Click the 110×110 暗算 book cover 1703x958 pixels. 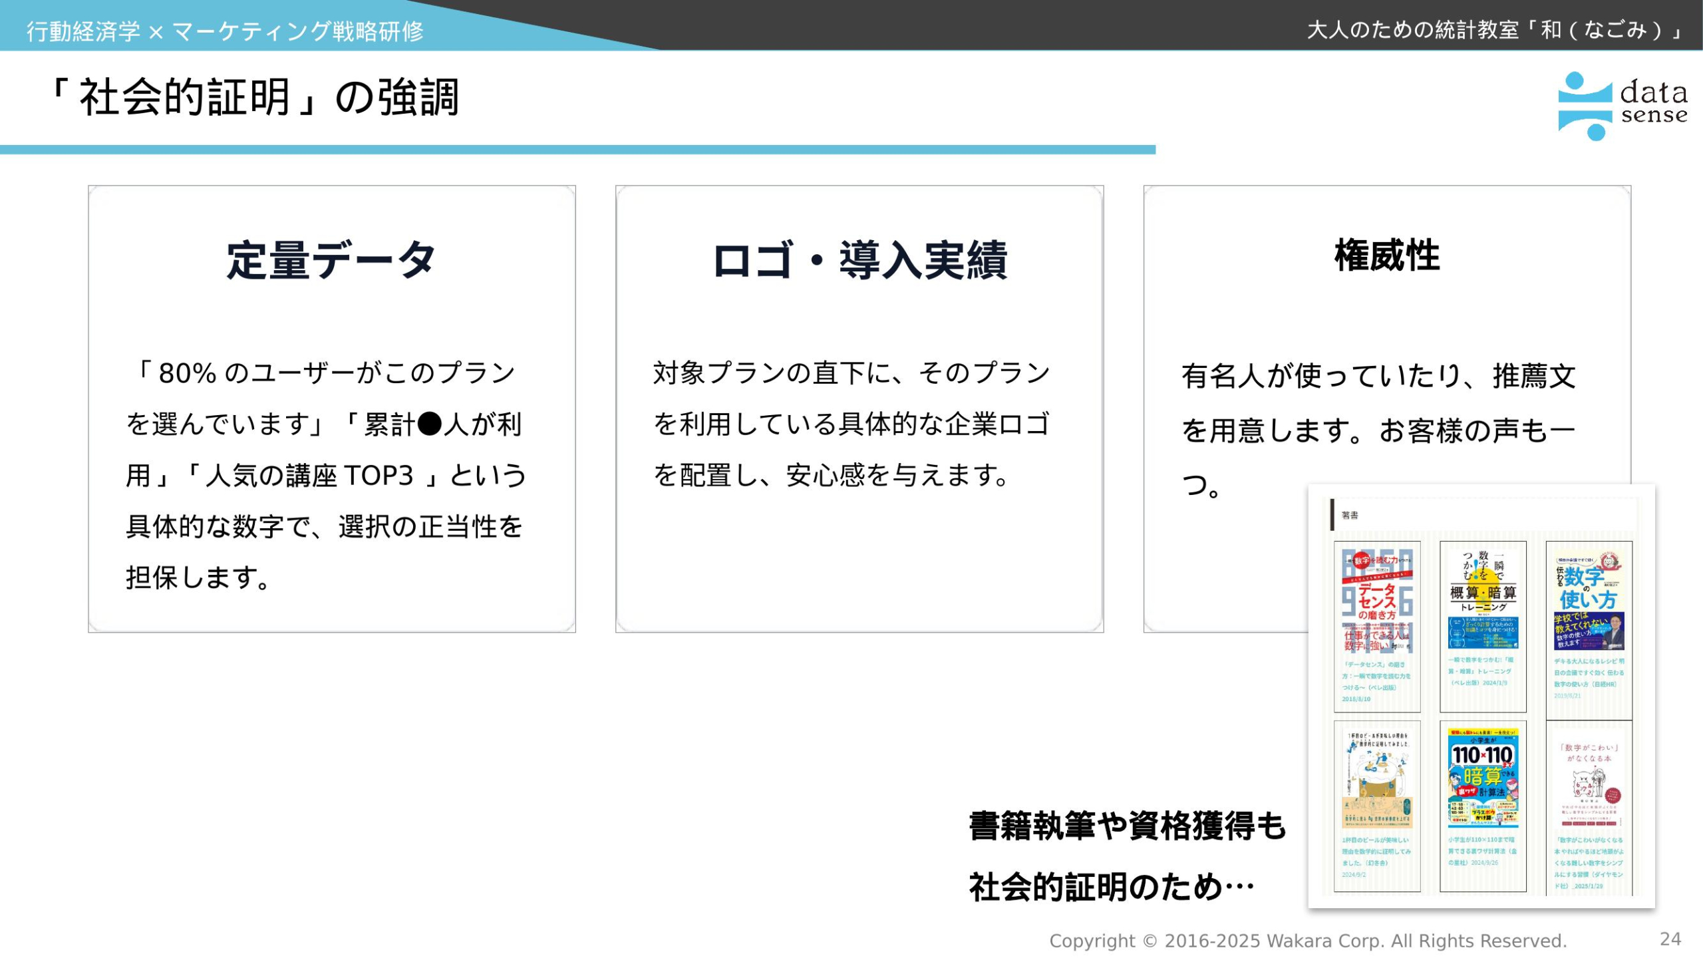(1483, 779)
